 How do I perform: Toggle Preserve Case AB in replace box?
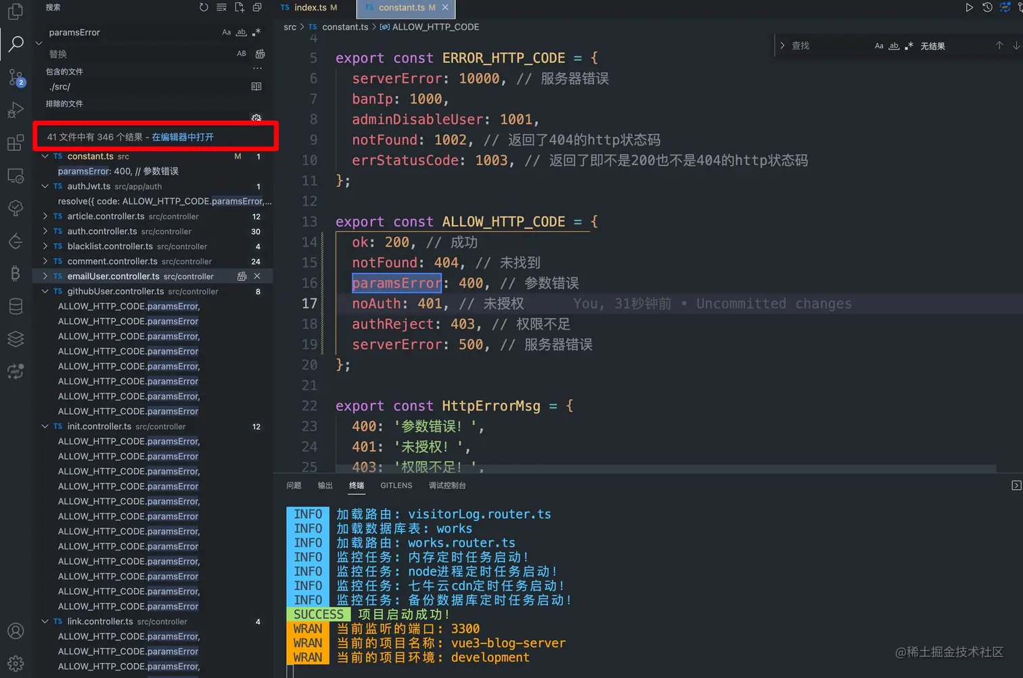pos(242,53)
